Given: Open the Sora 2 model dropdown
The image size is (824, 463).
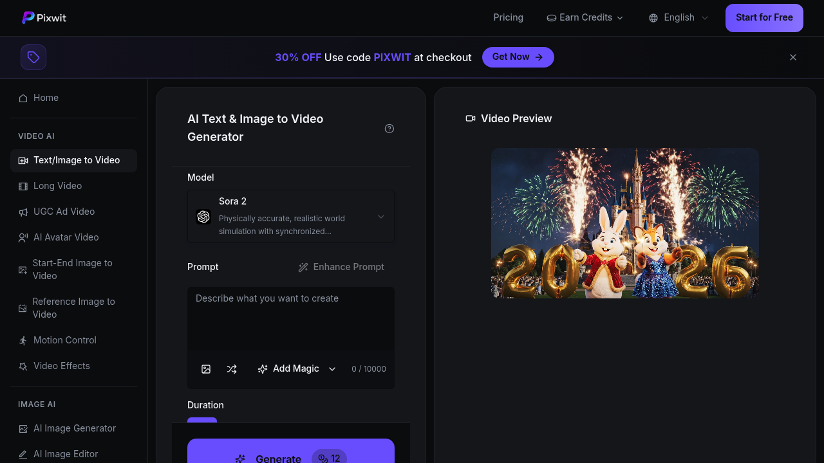Looking at the screenshot, I should (x=290, y=216).
